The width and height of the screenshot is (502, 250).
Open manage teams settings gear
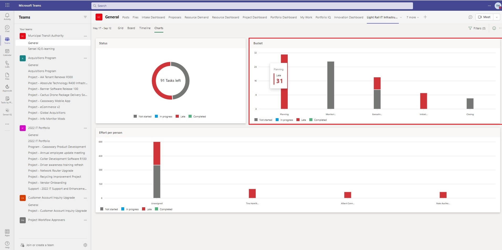click(x=85, y=245)
